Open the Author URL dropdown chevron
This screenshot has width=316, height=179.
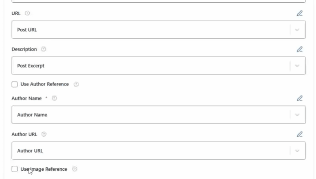click(x=297, y=151)
